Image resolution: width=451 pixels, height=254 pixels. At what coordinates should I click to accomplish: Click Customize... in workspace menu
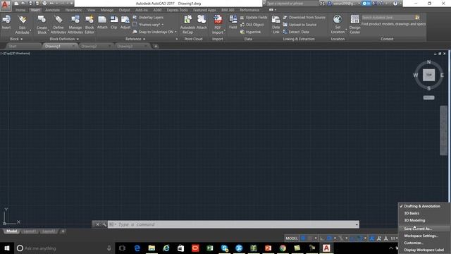pyautogui.click(x=414, y=243)
